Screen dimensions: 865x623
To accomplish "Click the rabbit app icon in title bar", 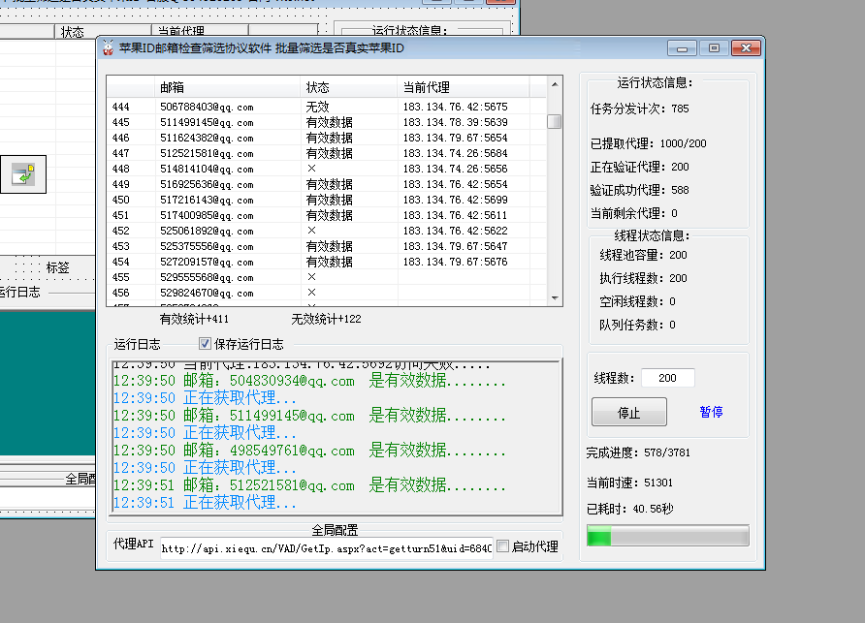I will (109, 47).
